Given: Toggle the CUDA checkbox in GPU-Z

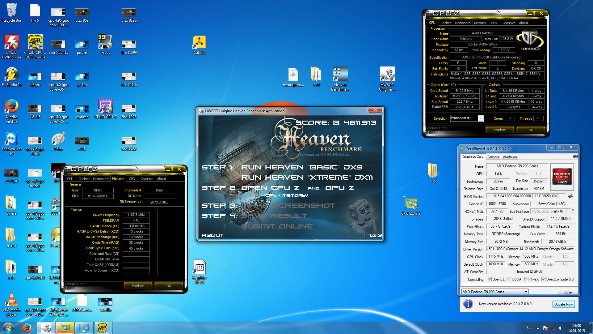Looking at the screenshot, I should tap(509, 279).
